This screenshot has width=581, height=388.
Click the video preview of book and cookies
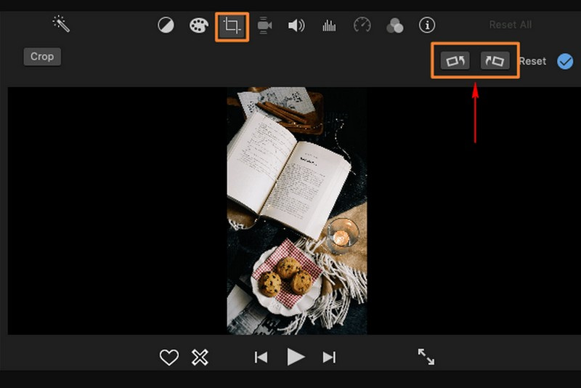click(297, 211)
